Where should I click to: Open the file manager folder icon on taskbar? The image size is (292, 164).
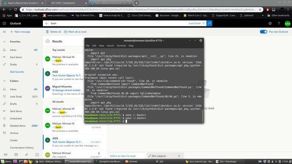point(26,162)
